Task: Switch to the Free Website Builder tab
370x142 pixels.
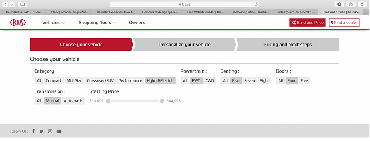Action: [206, 12]
